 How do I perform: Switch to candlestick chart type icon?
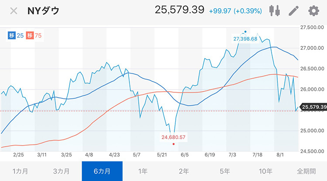tap(274, 10)
